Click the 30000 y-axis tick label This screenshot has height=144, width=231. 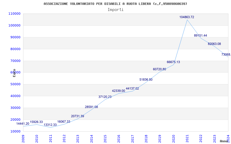click(x=15, y=108)
